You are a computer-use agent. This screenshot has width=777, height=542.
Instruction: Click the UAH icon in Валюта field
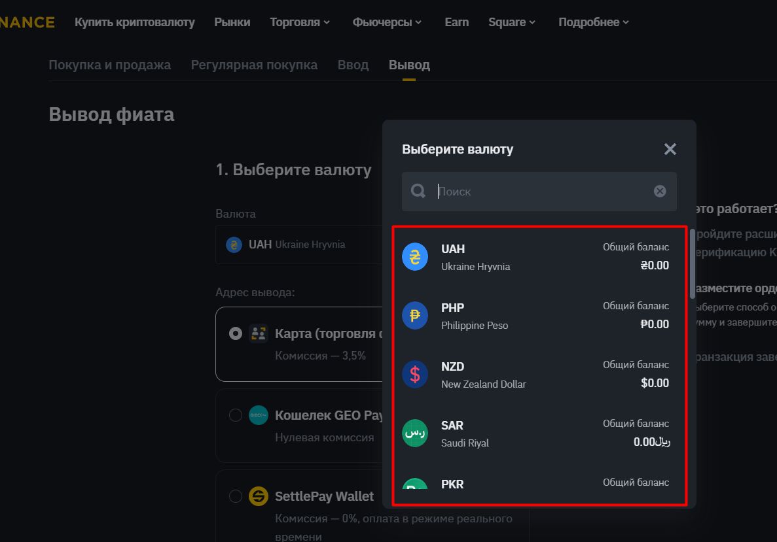pyautogui.click(x=234, y=245)
